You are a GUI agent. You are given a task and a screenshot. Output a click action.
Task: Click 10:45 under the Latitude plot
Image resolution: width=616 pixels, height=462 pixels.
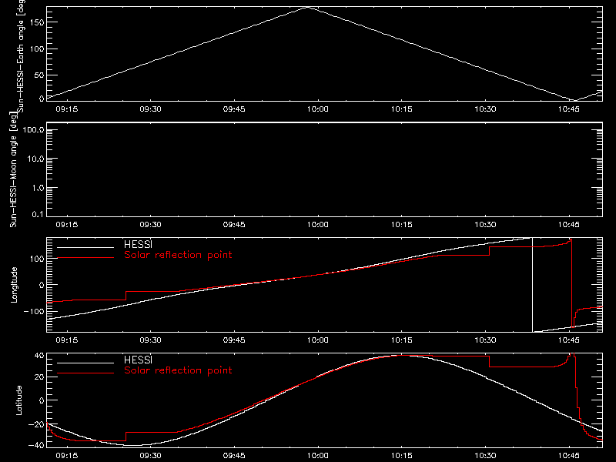pos(569,455)
